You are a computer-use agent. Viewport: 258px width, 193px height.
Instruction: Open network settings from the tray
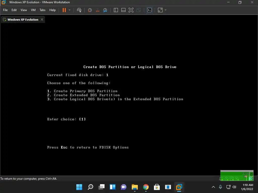click(x=228, y=187)
